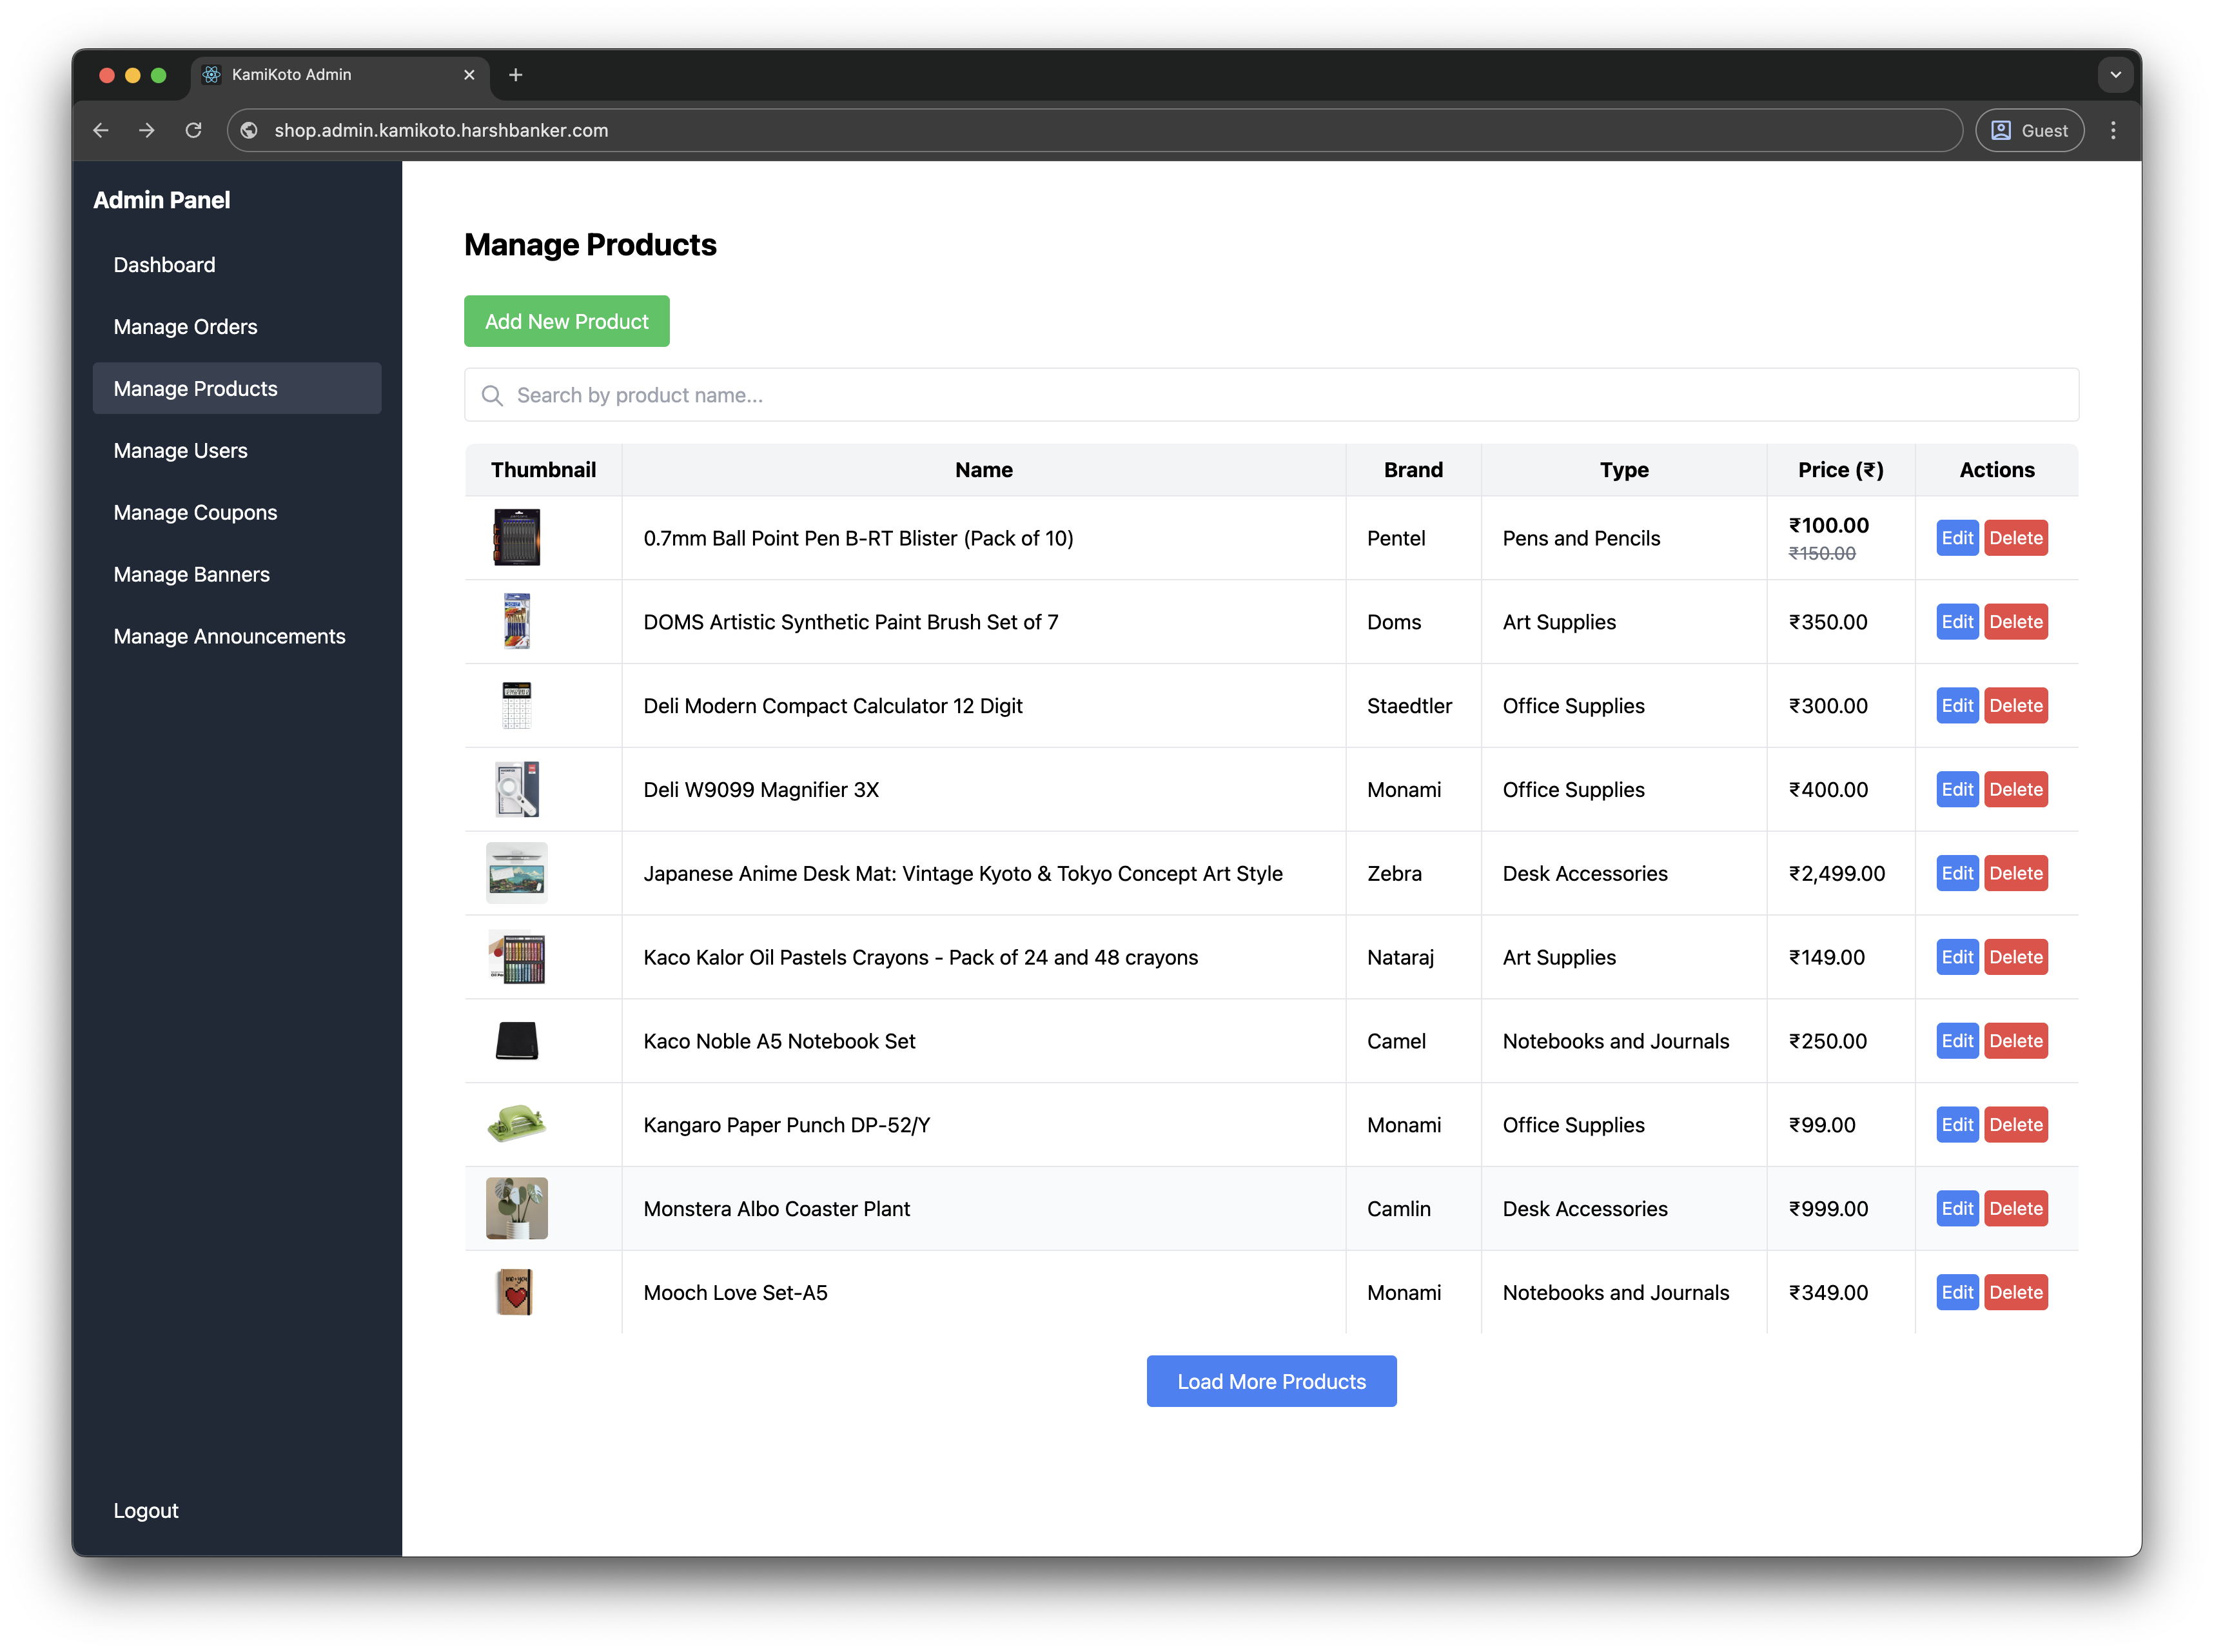This screenshot has width=2214, height=1652.
Task: Open the site info icon in address bar
Action: (x=249, y=130)
